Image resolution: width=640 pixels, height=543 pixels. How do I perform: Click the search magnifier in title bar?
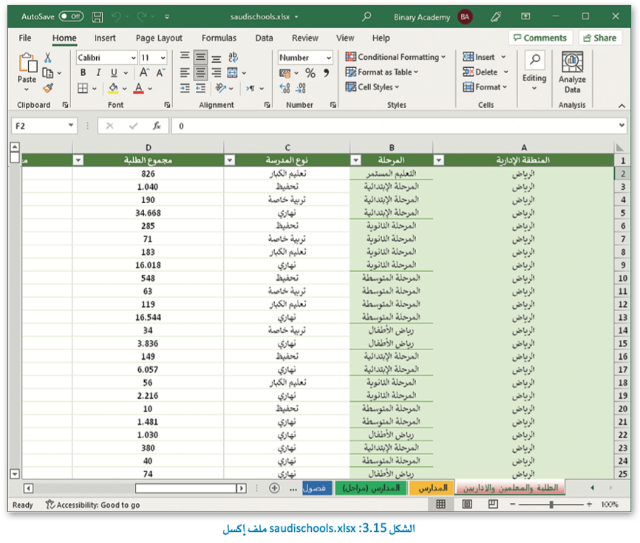point(367,16)
